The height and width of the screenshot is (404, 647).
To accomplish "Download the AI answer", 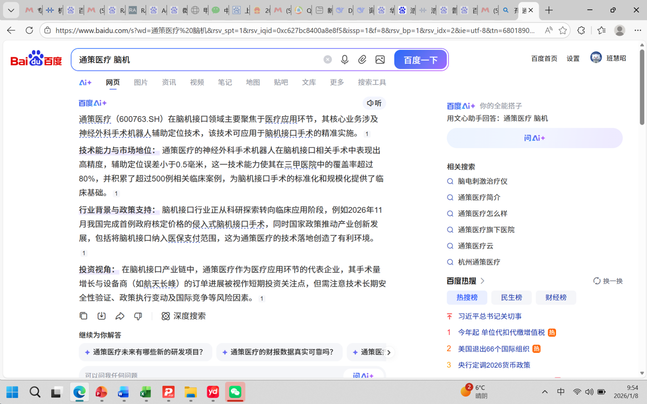I will coord(102,316).
